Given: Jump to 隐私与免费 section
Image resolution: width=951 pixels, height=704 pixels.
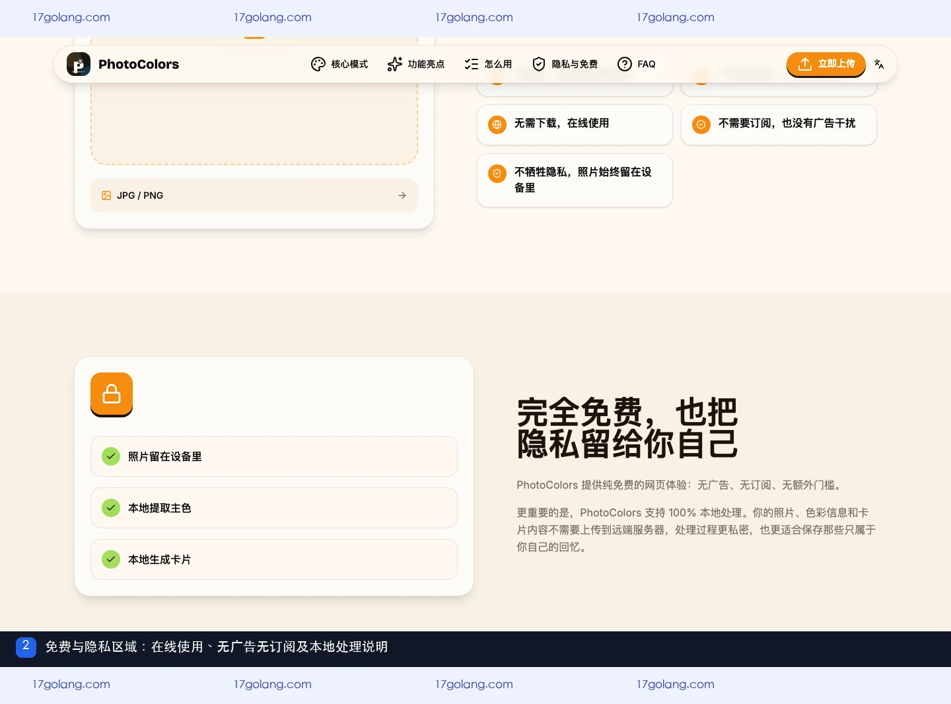Looking at the screenshot, I should (x=565, y=64).
